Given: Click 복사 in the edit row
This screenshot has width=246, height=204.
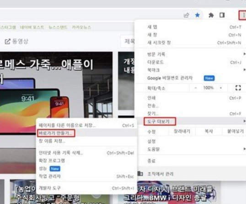Looking at the screenshot, I should coord(209,131).
